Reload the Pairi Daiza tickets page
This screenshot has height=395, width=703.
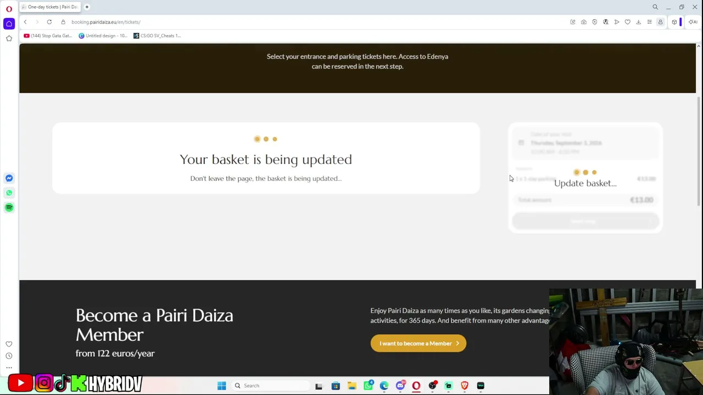point(49,22)
